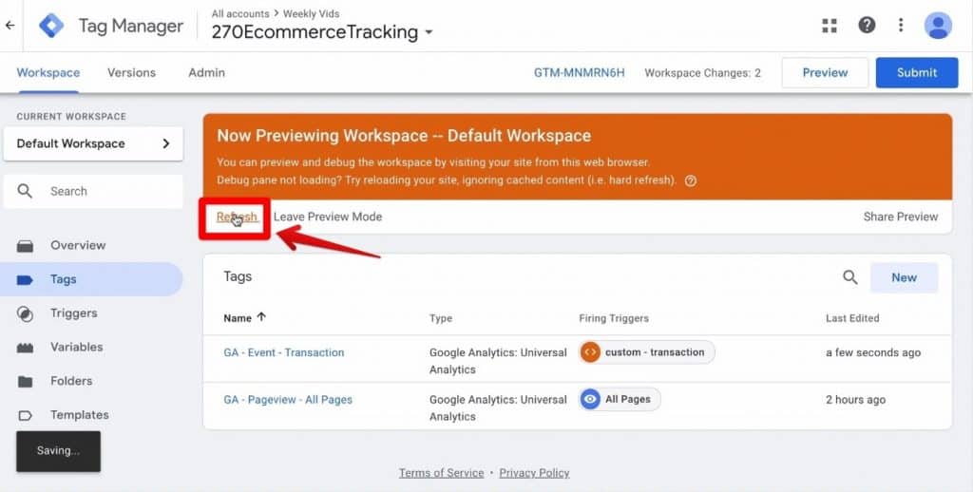Open the help question mark icon
The width and height of the screenshot is (973, 492).
[x=867, y=26]
